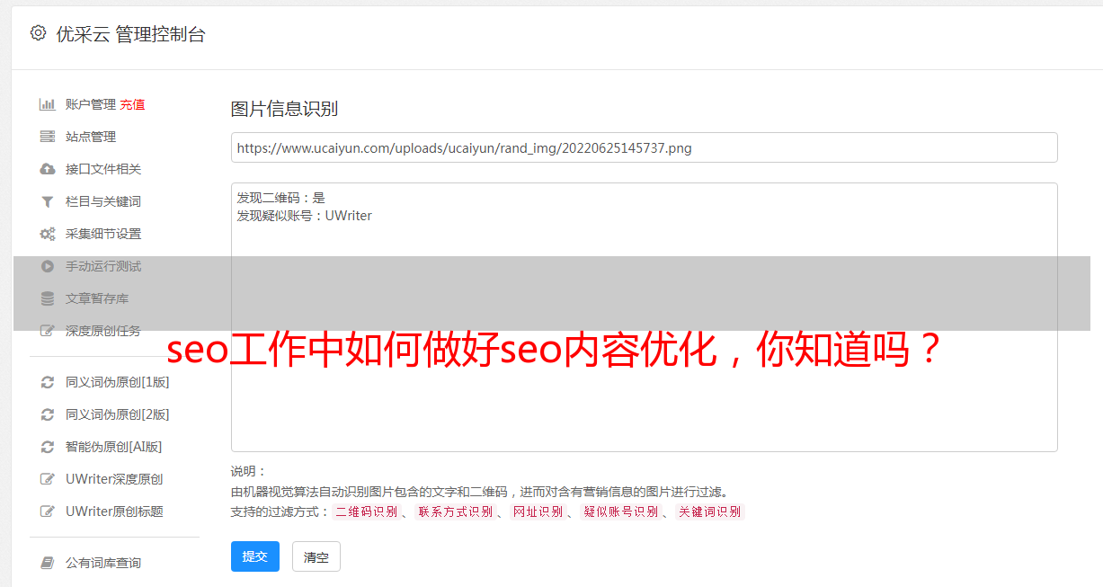Open 栏目与关键词 menu item
The image size is (1103, 587).
click(103, 201)
